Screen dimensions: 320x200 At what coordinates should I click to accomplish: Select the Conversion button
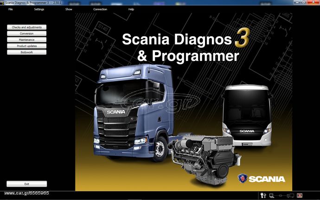(x=27, y=33)
